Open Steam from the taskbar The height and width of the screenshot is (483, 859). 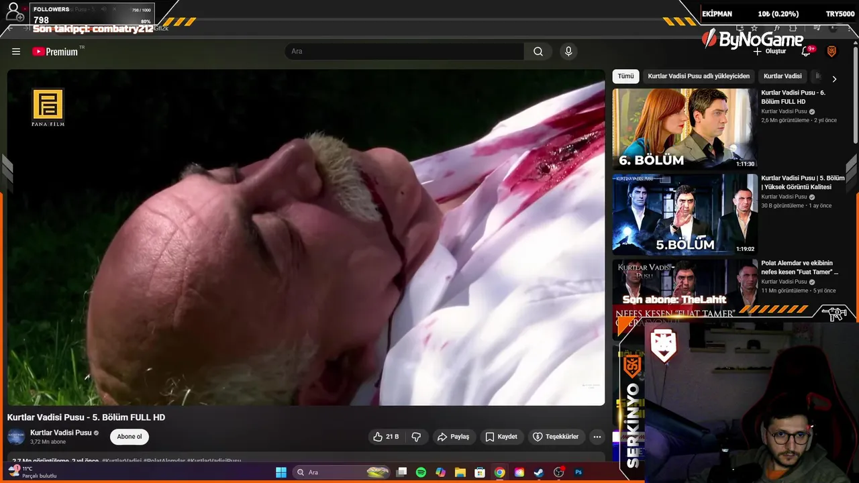539,472
